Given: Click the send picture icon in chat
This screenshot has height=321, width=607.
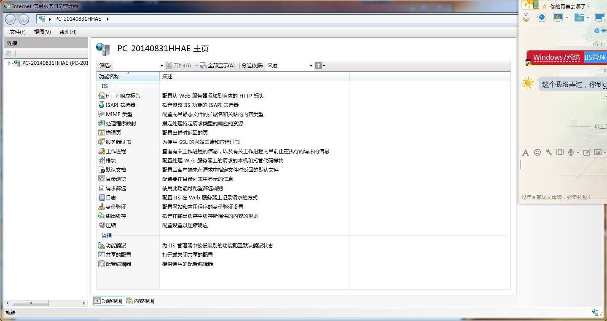Looking at the screenshot, I should coord(598,152).
